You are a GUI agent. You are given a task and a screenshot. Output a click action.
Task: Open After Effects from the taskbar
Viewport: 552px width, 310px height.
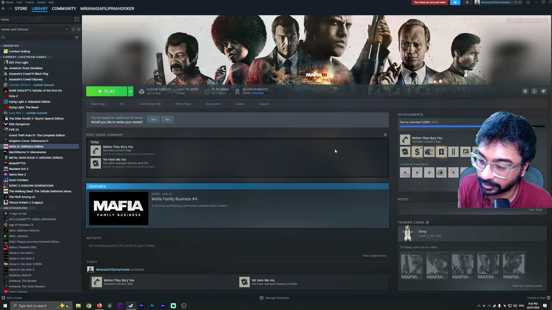(x=163, y=306)
